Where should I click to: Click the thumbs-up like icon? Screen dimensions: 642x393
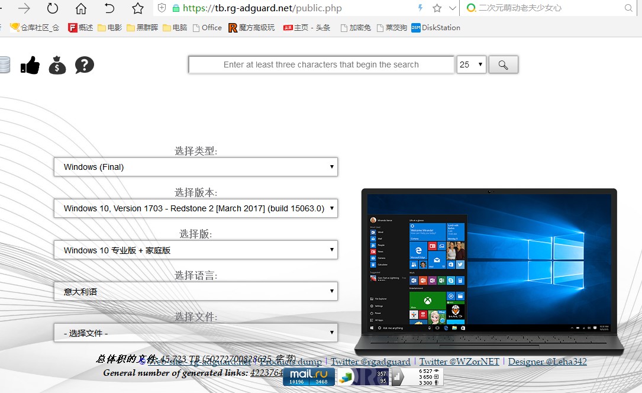30,65
